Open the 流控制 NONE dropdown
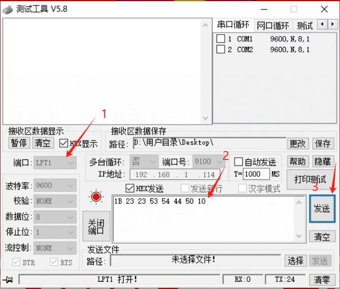Screen dimensions: 340x289 coord(55,248)
